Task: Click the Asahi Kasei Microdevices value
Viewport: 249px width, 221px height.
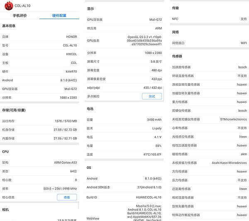Action: pyautogui.click(x=229, y=163)
